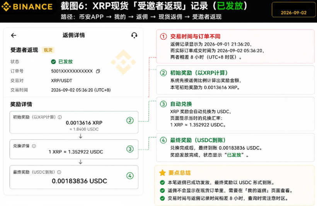Click the green check icon beside 已发放

(53, 62)
